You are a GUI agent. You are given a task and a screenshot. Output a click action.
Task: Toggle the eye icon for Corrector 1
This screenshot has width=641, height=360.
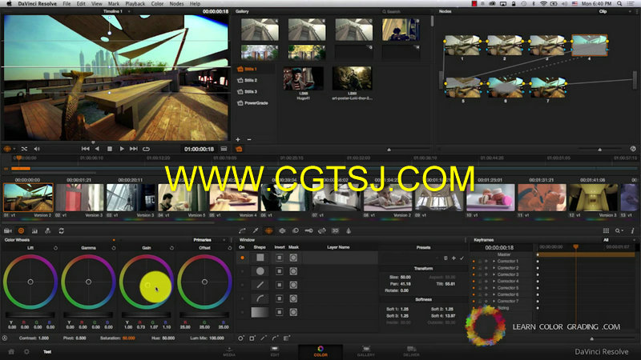click(486, 262)
